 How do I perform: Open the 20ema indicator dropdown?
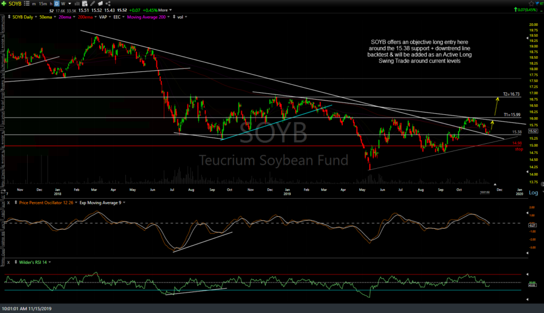pyautogui.click(x=74, y=17)
